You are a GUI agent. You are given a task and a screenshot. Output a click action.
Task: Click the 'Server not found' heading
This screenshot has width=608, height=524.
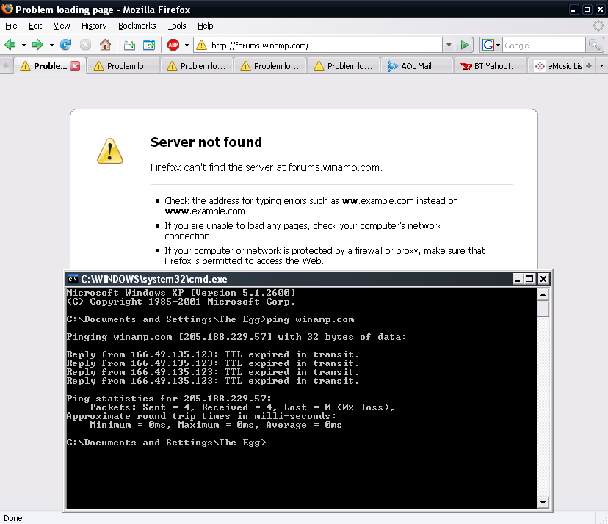pyautogui.click(x=206, y=142)
